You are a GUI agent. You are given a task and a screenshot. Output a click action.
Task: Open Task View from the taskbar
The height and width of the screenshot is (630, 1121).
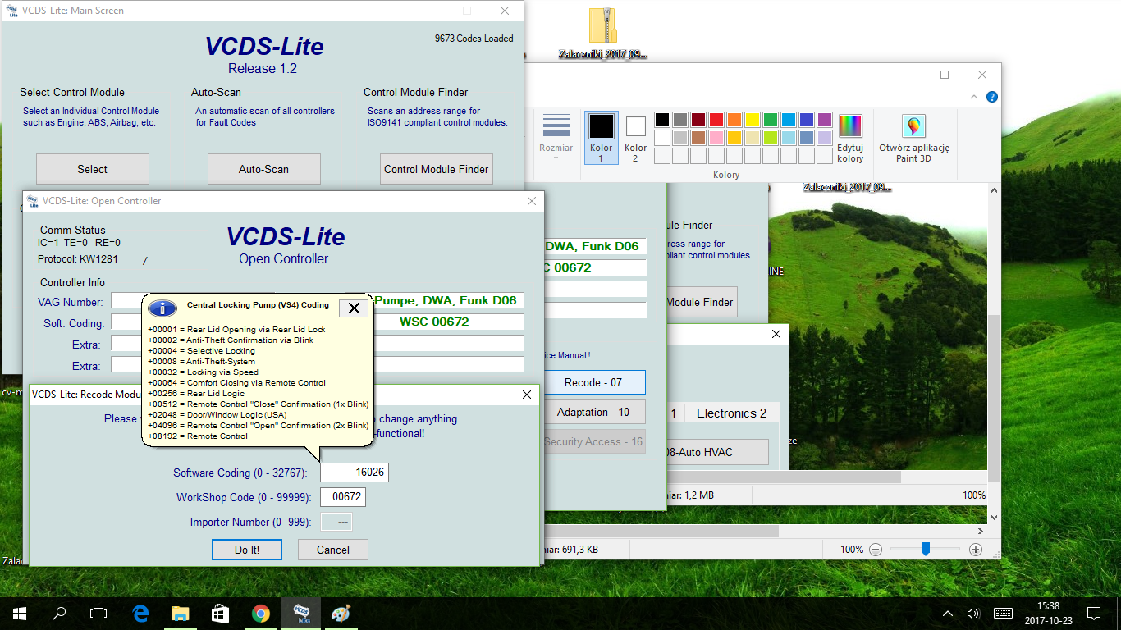pyautogui.click(x=98, y=614)
